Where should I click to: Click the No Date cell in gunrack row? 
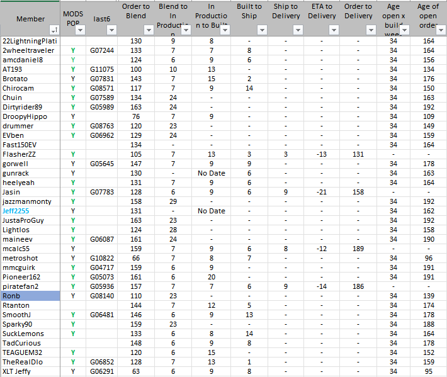click(211, 173)
